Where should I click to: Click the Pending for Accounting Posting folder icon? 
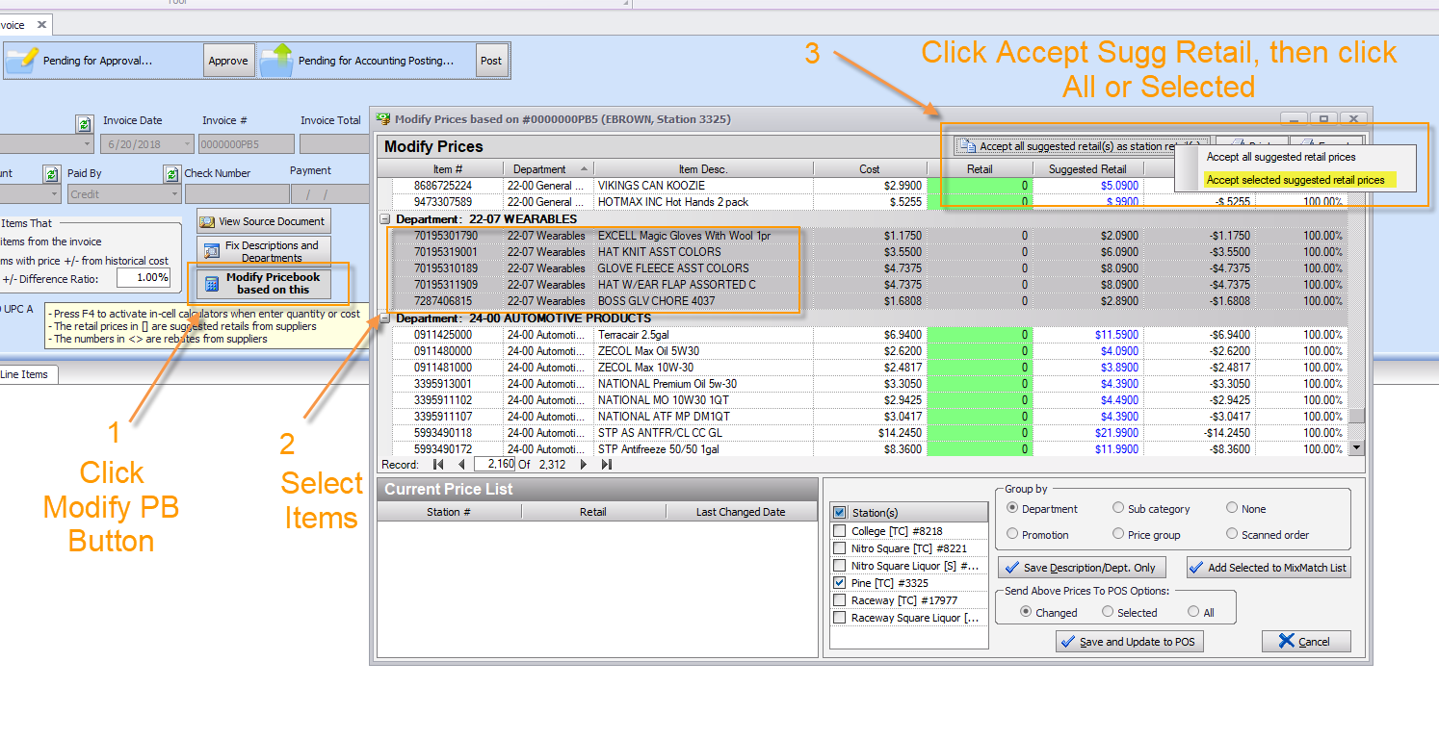tap(276, 60)
